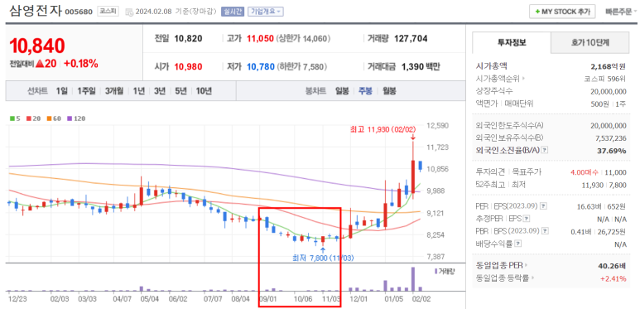
Task: Click the orange 60-period moving average legend
Action: point(53,118)
